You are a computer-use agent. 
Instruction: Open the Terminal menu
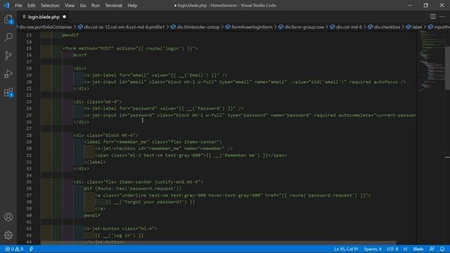pyautogui.click(x=113, y=6)
